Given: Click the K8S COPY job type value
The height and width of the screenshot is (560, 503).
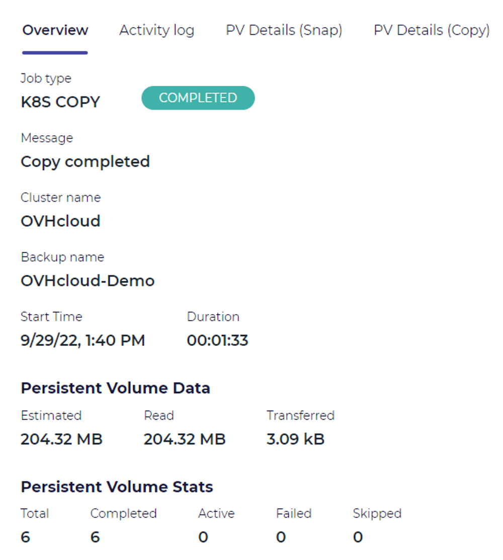Looking at the screenshot, I should tap(60, 102).
